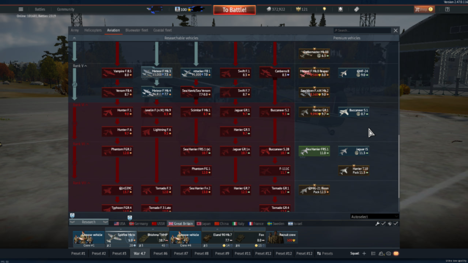468x263 pixels.
Task: Select the Meteor F Mk 3 aircraft
Action: pyautogui.click(x=157, y=73)
